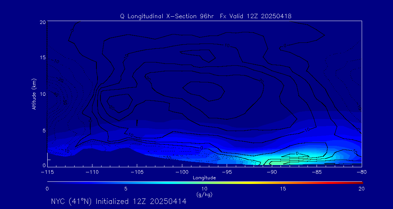This screenshot has height=209, width=393.
Task: Click the g/kg color scale bar
Action: (x=205, y=183)
